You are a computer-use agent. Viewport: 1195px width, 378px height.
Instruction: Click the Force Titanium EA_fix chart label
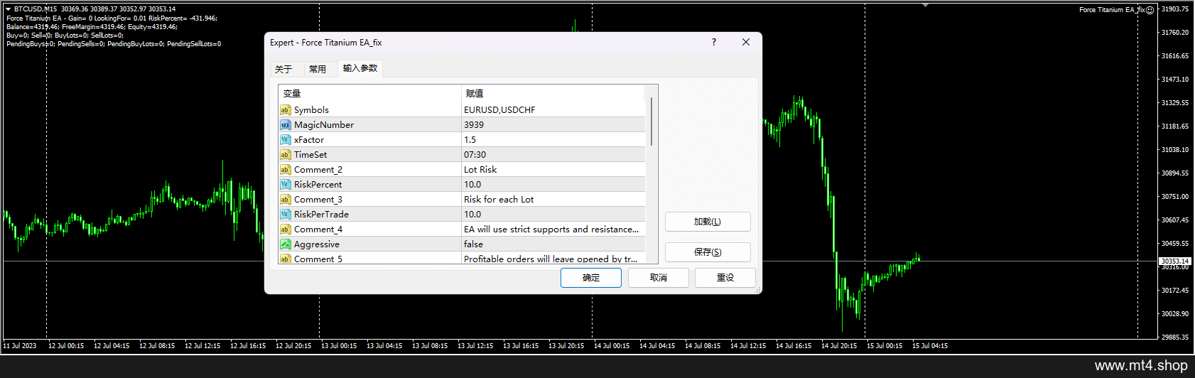tap(1112, 10)
